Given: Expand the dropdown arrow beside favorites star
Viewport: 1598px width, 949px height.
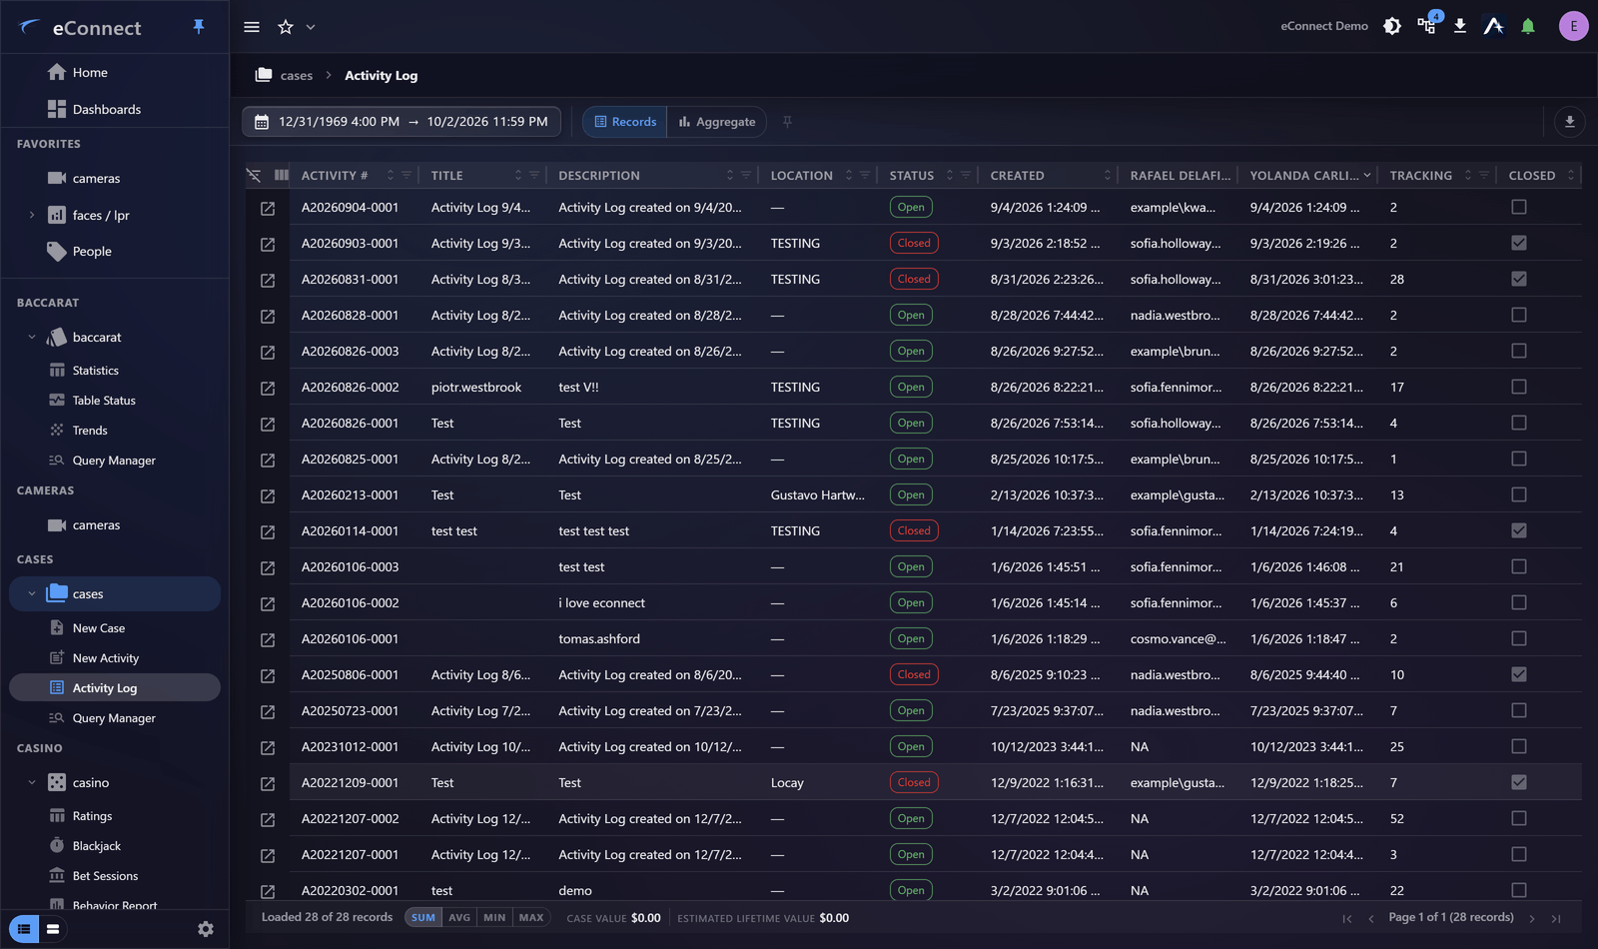Looking at the screenshot, I should [311, 27].
